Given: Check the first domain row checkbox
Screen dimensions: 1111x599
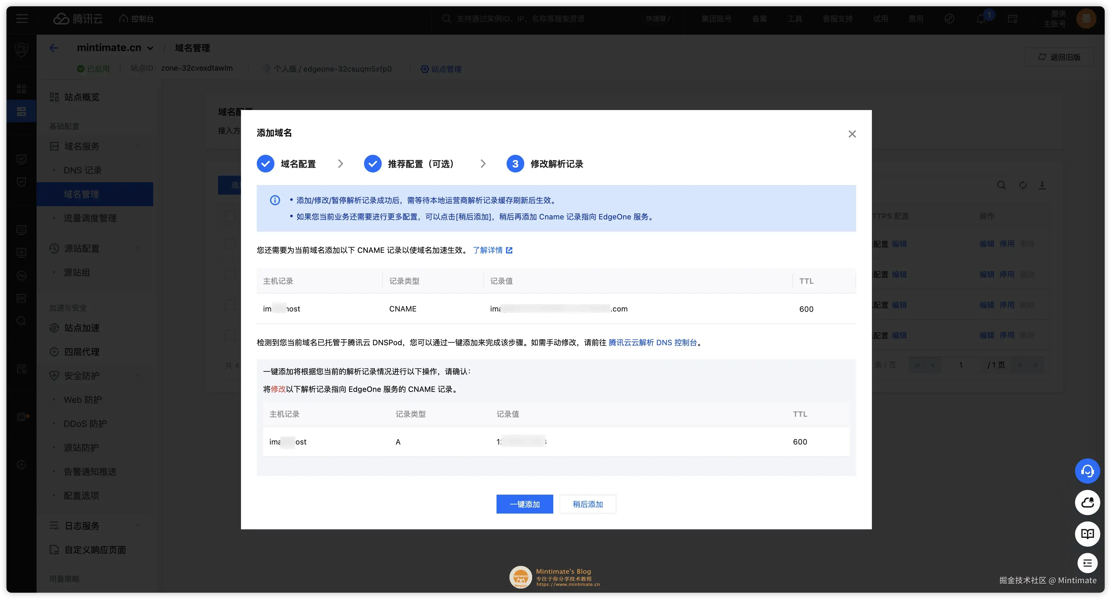Looking at the screenshot, I should point(229,244).
